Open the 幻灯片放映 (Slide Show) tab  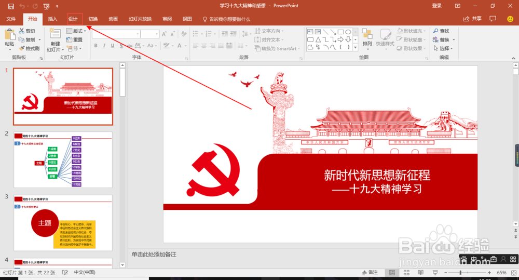pyautogui.click(x=140, y=19)
